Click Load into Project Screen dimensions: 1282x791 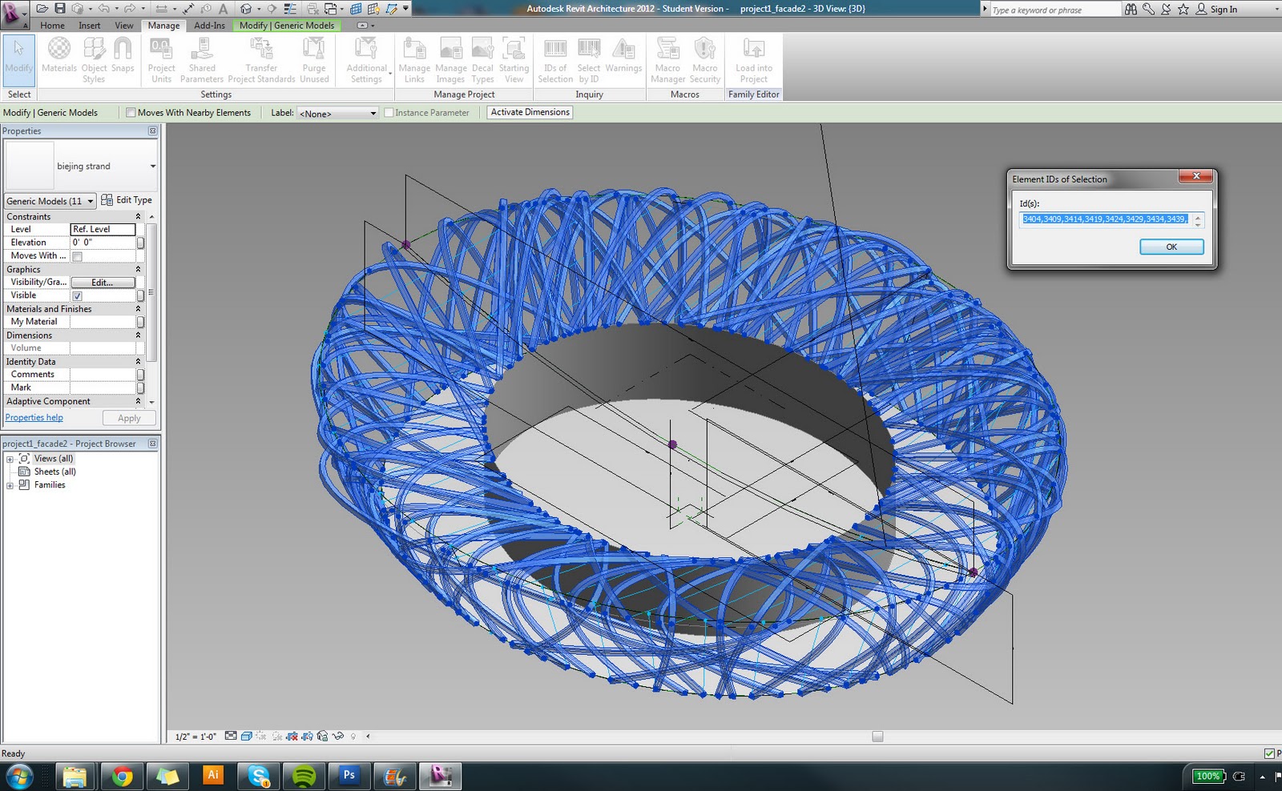(x=752, y=60)
